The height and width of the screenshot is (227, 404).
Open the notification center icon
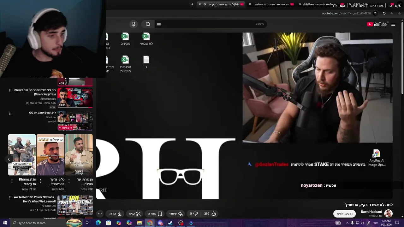click(x=397, y=223)
